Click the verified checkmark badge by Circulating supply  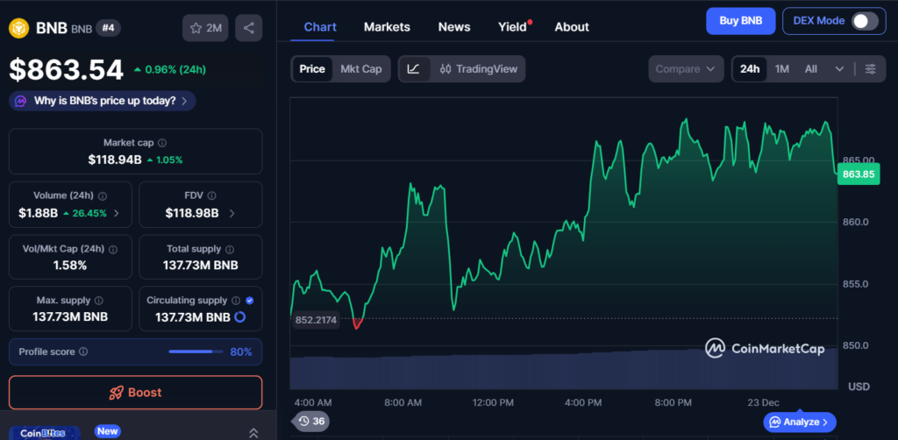click(250, 301)
